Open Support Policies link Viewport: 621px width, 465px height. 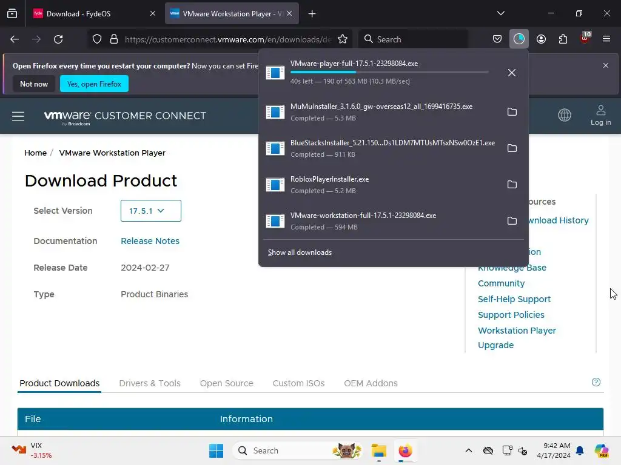pos(511,315)
